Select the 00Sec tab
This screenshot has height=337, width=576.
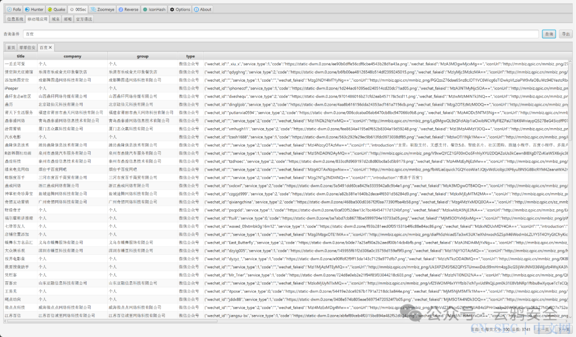click(78, 9)
